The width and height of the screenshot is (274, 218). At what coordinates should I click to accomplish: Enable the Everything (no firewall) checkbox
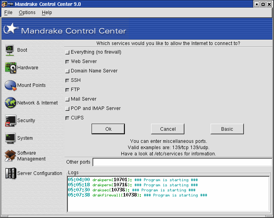[67, 52]
